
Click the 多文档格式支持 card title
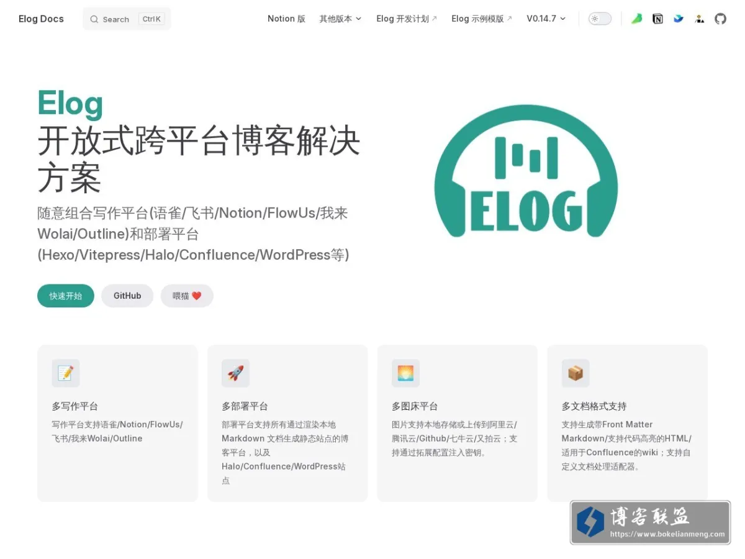click(x=594, y=406)
